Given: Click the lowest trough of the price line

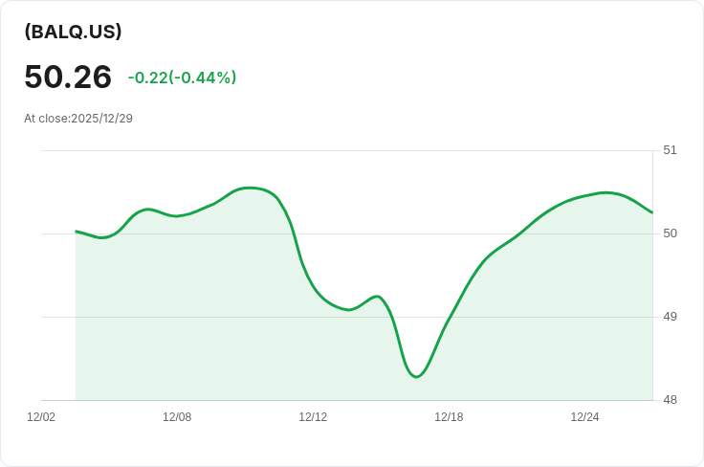Looking at the screenshot, I should [x=416, y=377].
